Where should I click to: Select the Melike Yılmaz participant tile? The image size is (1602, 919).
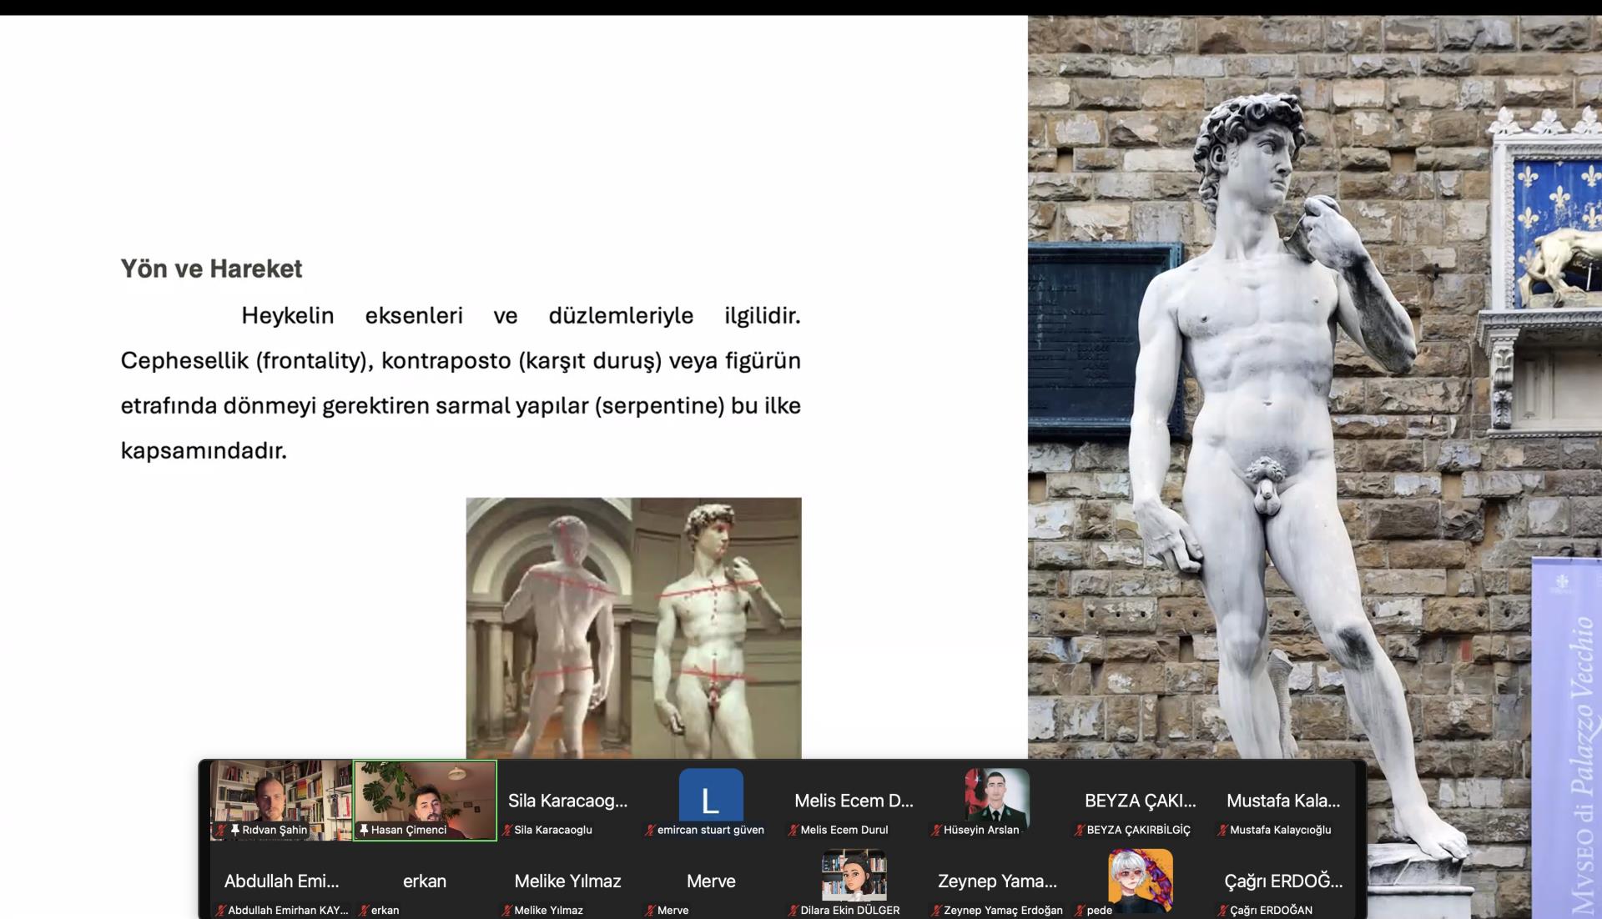pos(567,881)
